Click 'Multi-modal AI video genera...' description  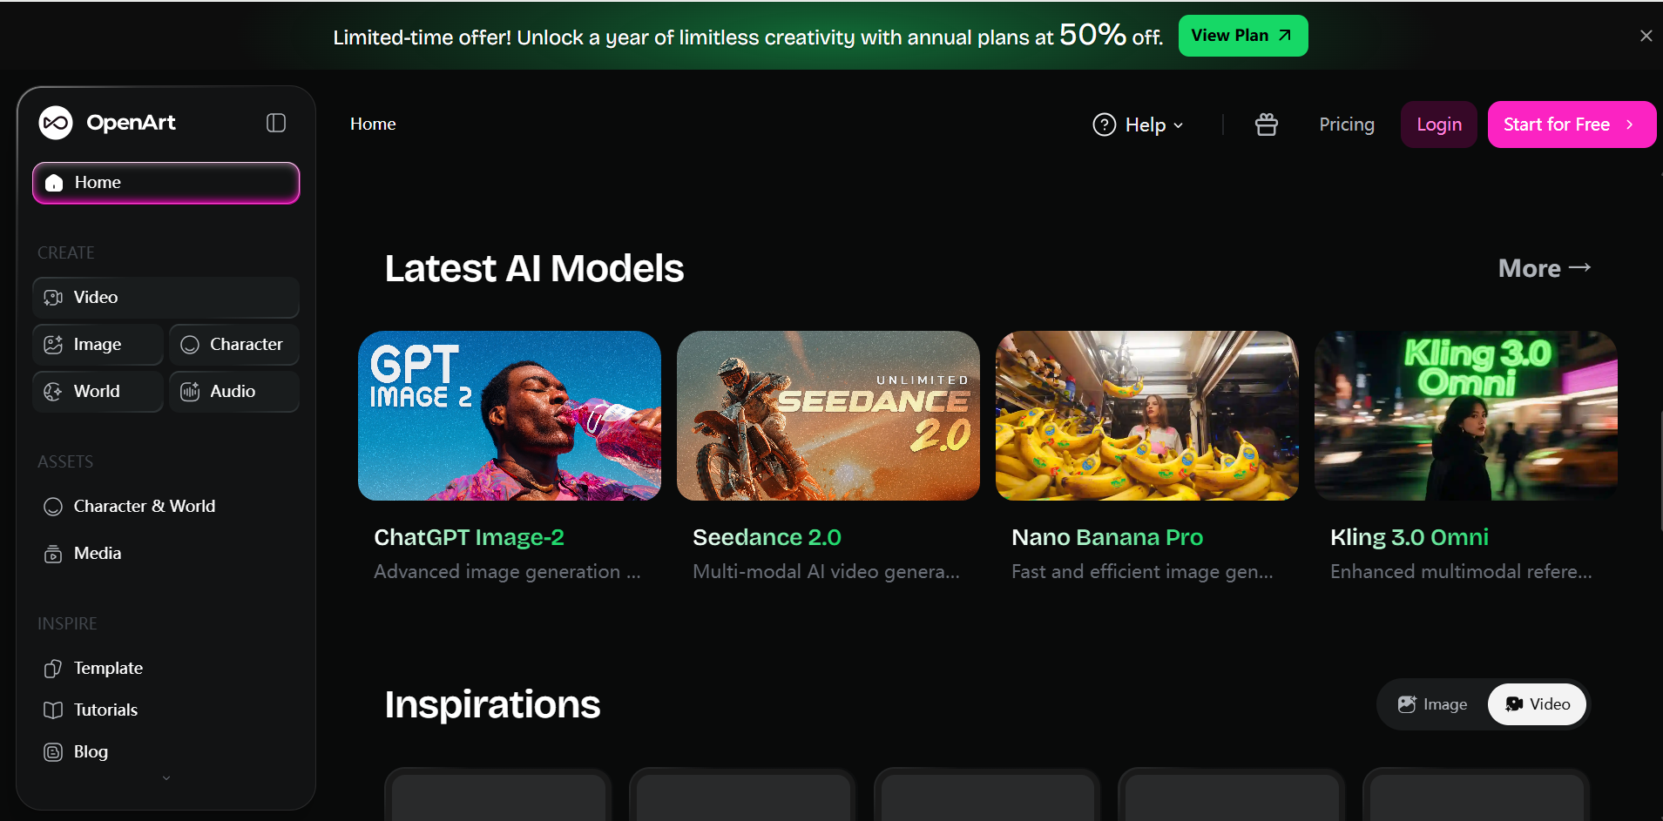[826, 572]
